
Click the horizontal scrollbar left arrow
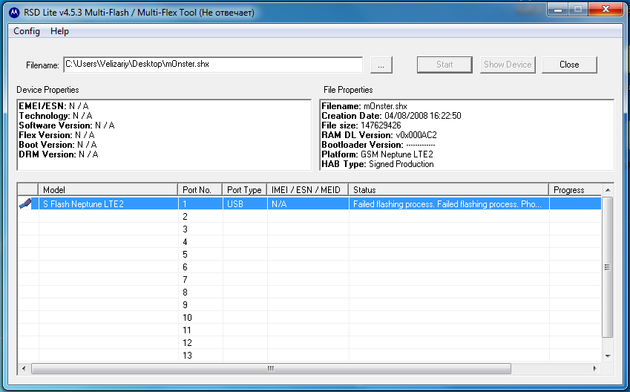[x=24, y=368]
